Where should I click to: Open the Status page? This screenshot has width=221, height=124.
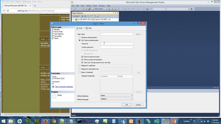[56, 38]
